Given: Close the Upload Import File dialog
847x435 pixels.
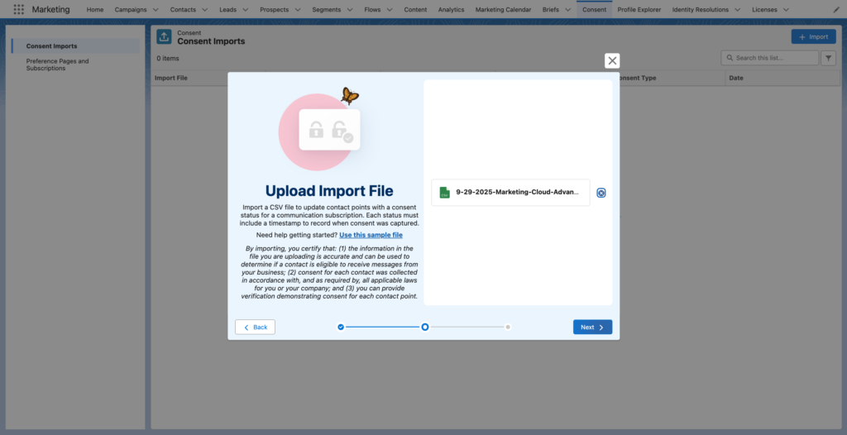Looking at the screenshot, I should pos(612,60).
